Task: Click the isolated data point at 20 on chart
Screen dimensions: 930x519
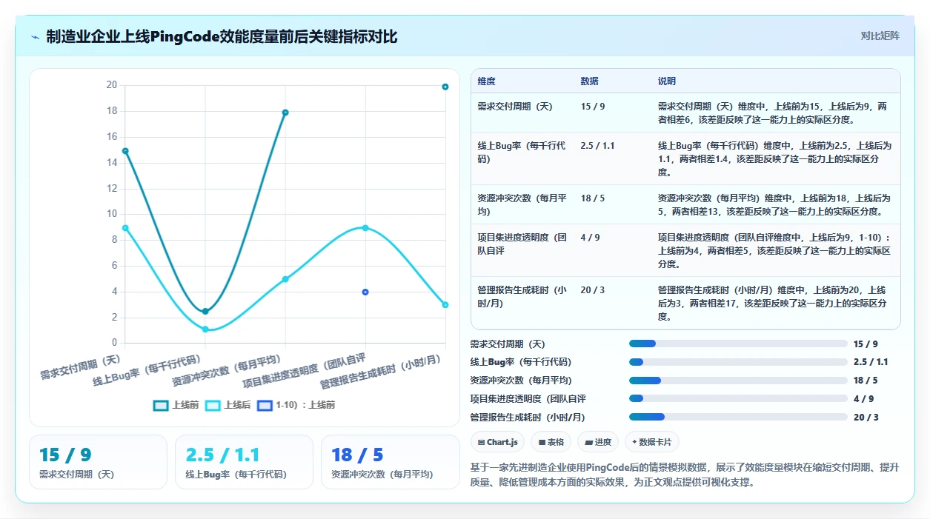Action: (445, 87)
